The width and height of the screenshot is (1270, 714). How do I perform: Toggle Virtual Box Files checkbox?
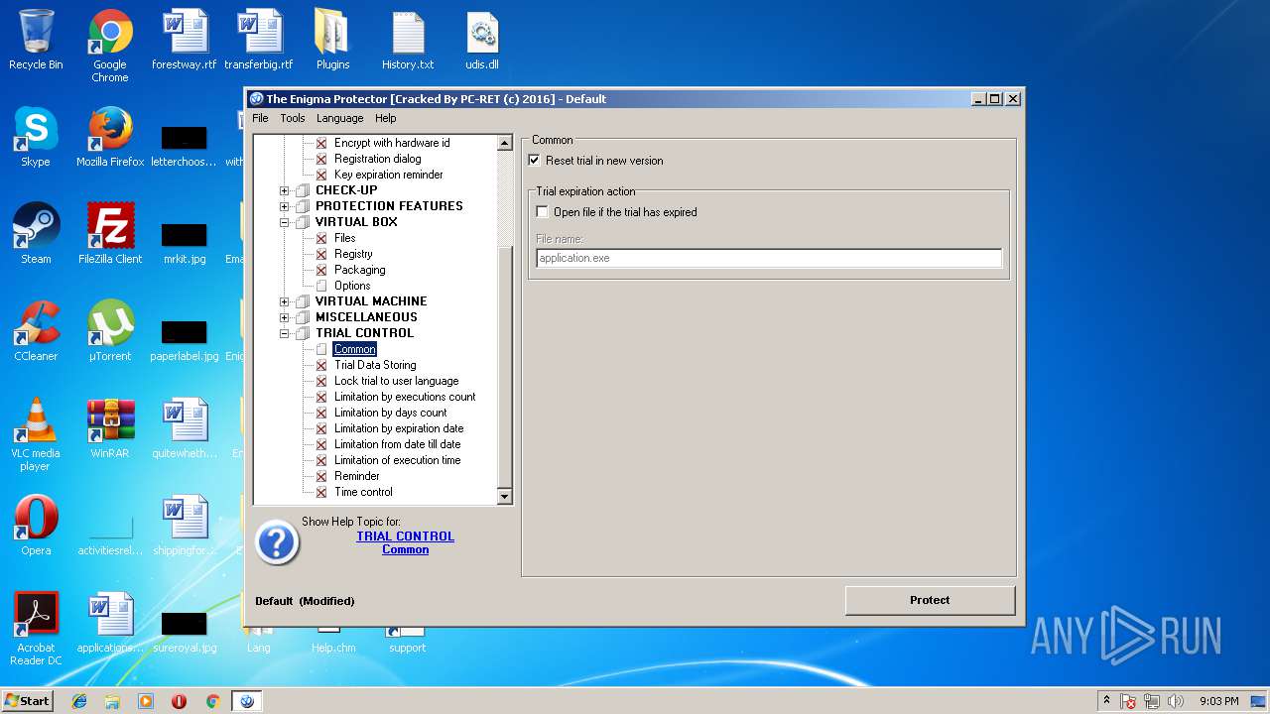pyautogui.click(x=320, y=238)
